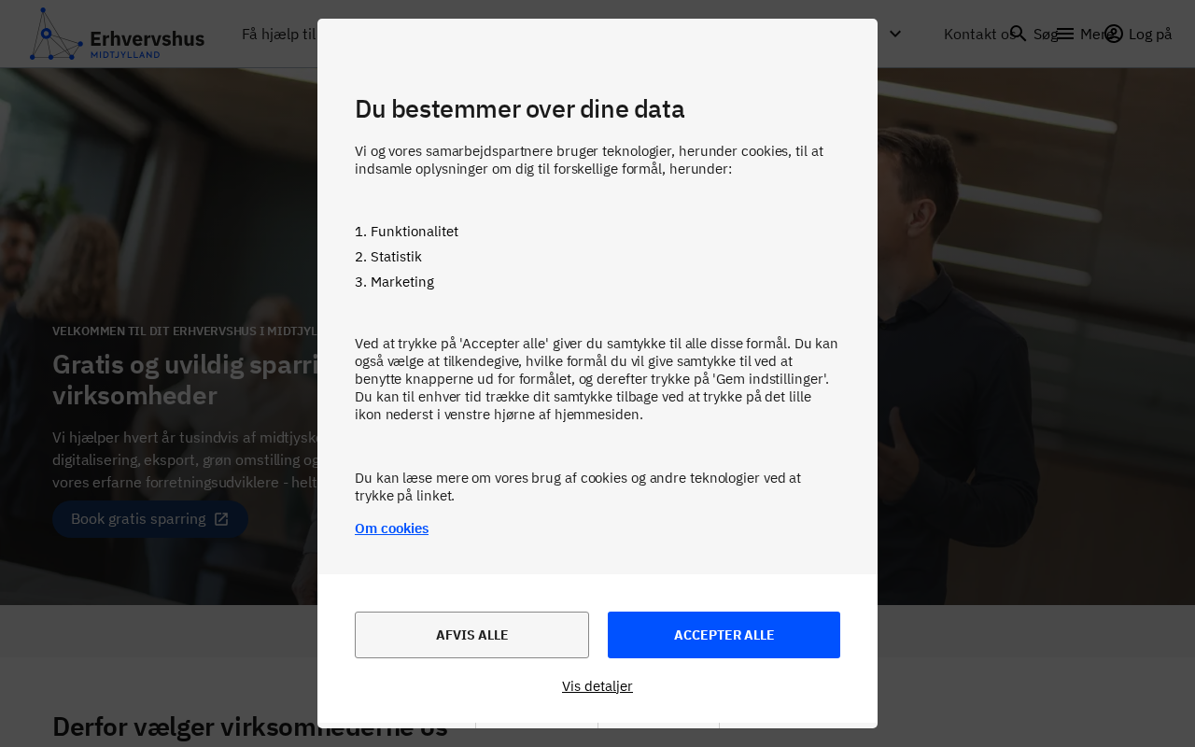1195x747 pixels.
Task: Click the 'Derfor vælger virksomhederne os' heading
Action: tap(250, 726)
